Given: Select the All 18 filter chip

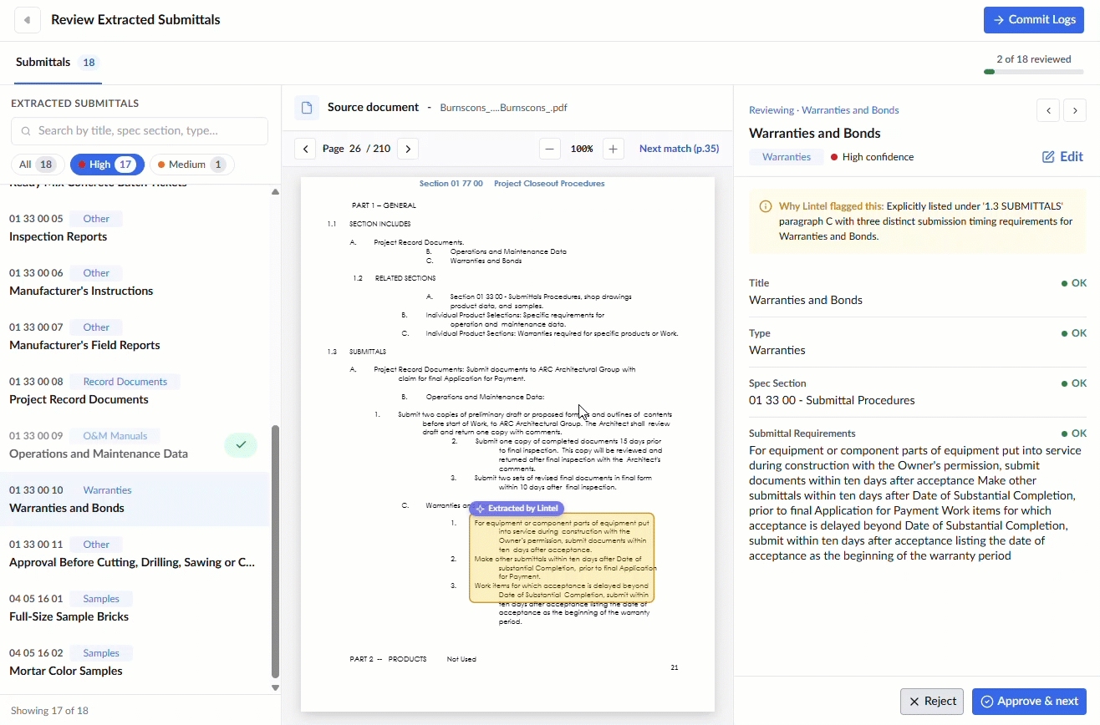Looking at the screenshot, I should [37, 165].
